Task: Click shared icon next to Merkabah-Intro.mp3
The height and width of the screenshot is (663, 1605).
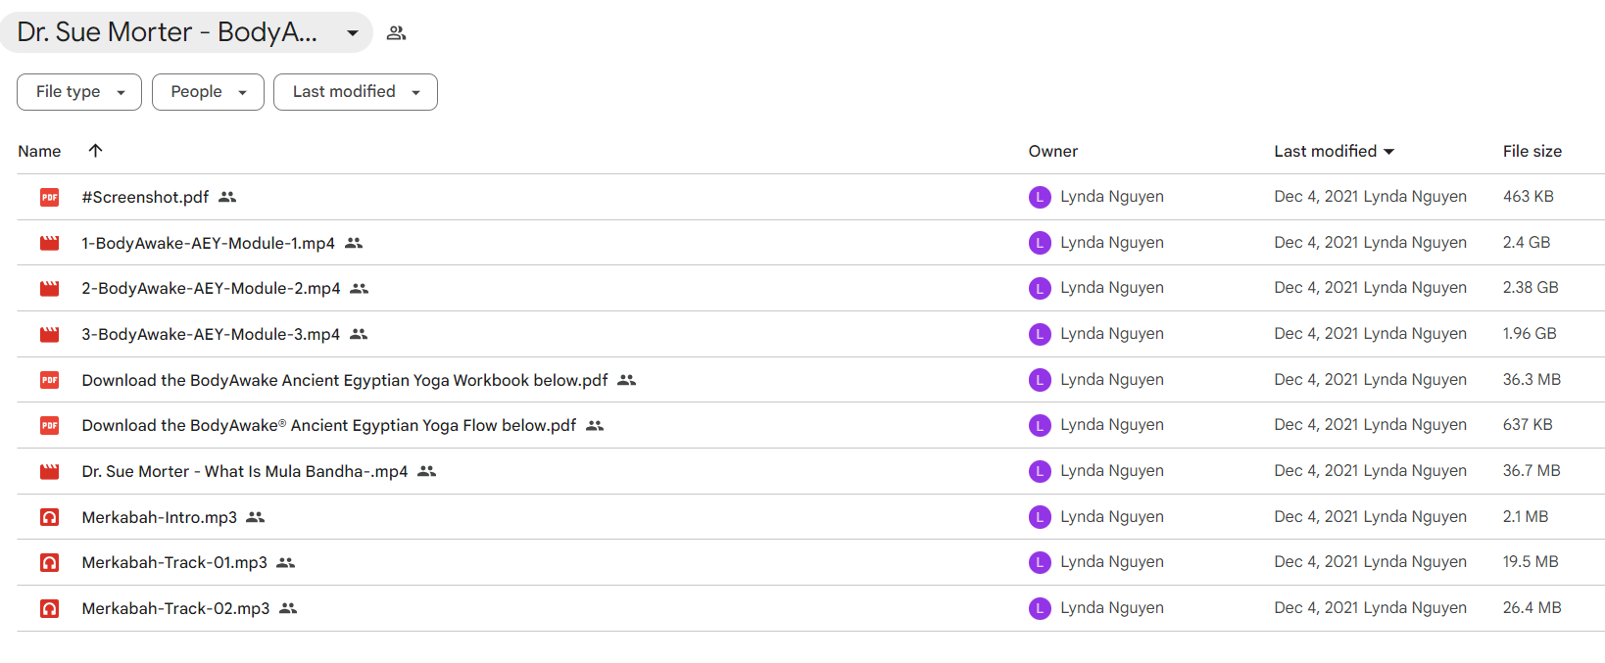Action: [256, 517]
